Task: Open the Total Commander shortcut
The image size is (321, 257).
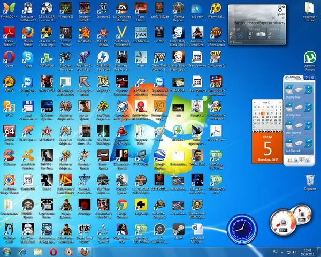Action: point(28,110)
